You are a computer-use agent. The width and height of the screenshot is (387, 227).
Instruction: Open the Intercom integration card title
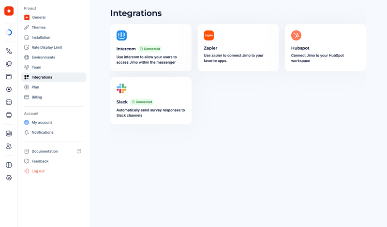126,49
